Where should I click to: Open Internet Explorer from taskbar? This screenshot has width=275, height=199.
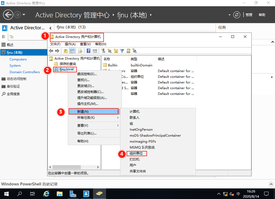(x=46, y=194)
